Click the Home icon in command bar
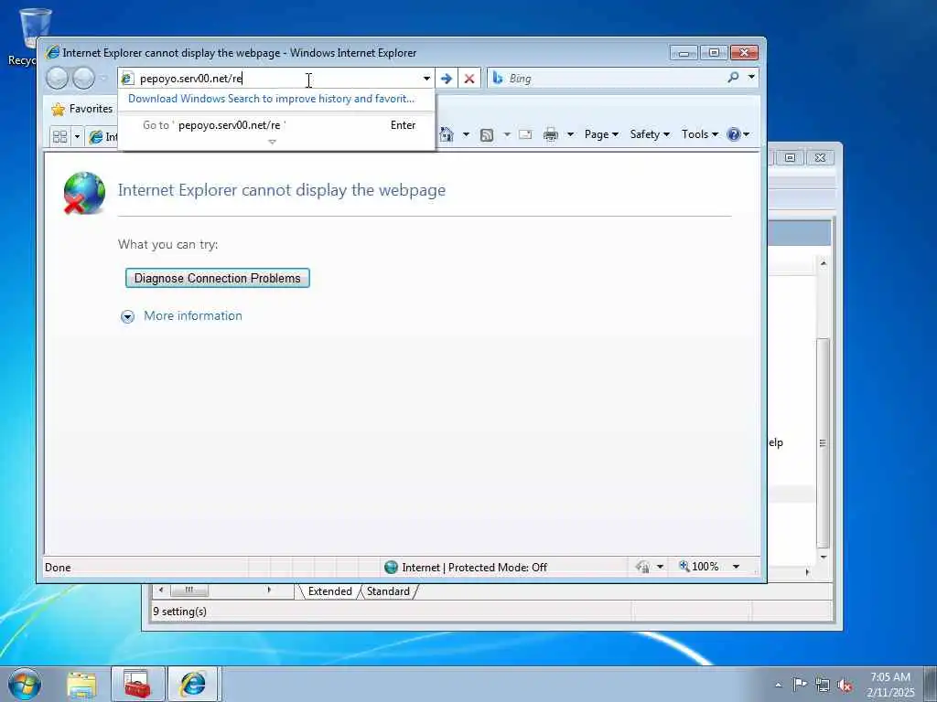This screenshot has height=702, width=937. [x=447, y=134]
